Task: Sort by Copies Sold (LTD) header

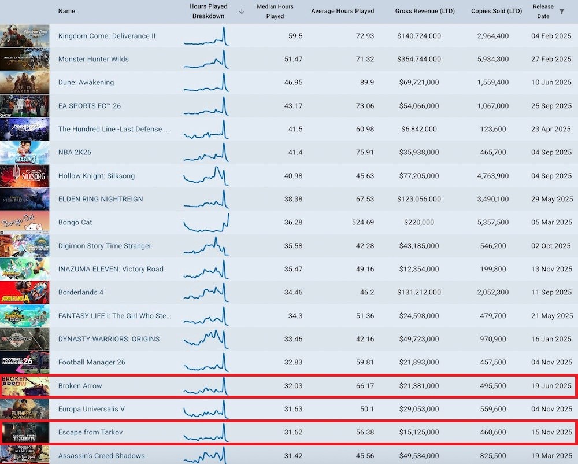Action: point(497,11)
